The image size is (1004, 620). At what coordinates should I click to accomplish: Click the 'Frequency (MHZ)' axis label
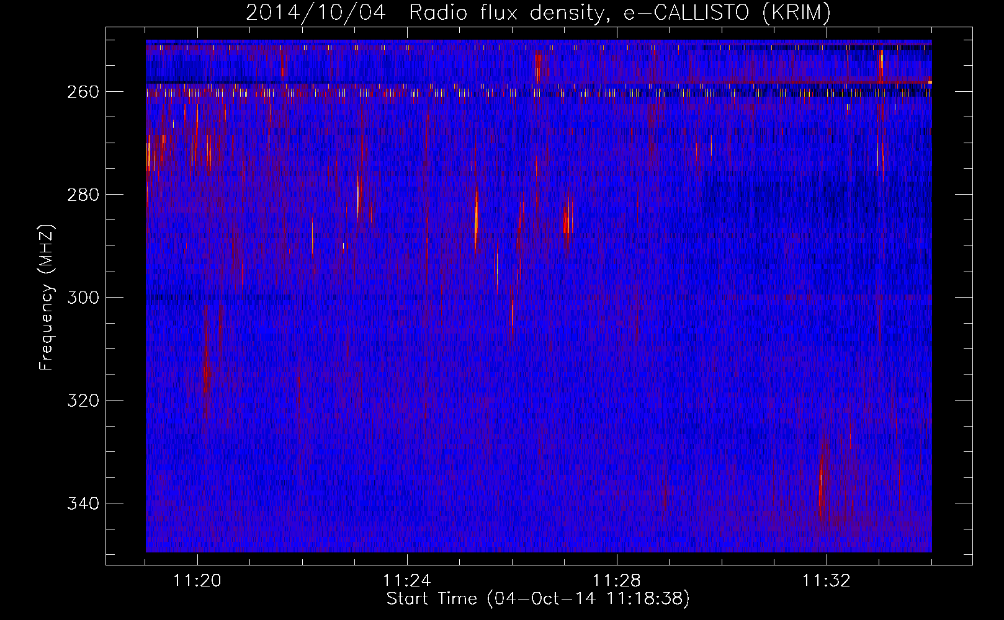click(x=47, y=297)
